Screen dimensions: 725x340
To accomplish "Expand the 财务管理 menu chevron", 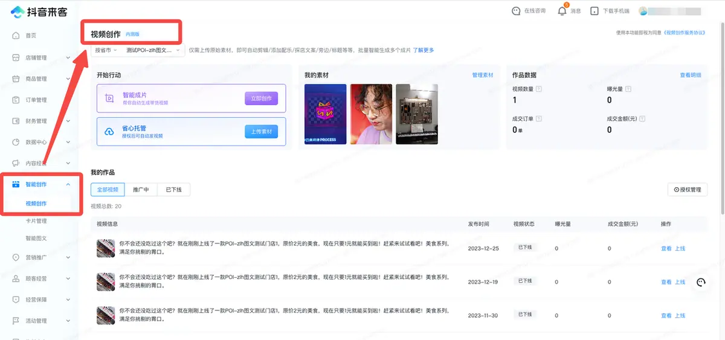I will coord(68,121).
